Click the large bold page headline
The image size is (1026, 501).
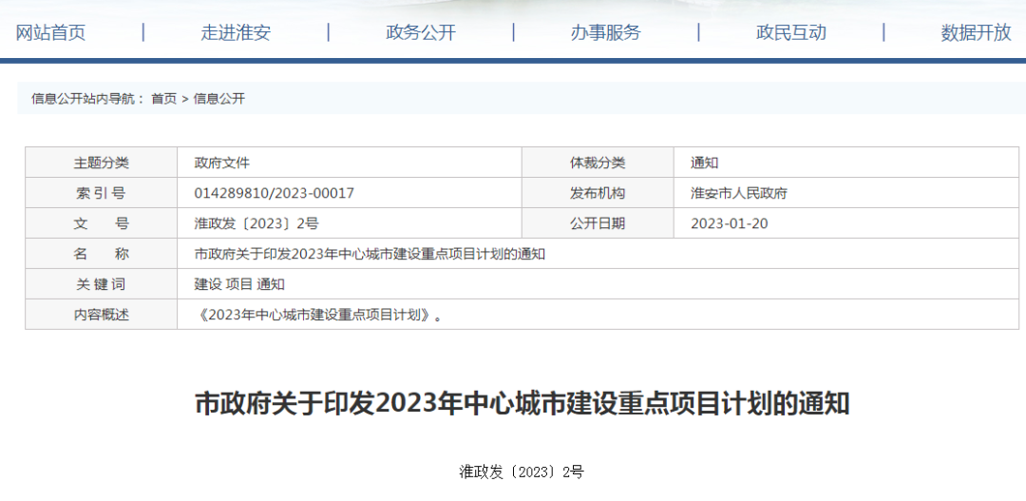click(x=522, y=403)
